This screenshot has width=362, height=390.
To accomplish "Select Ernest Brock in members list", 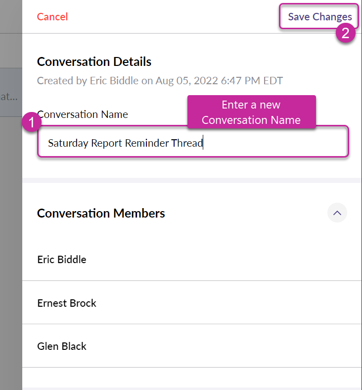I will point(67,303).
